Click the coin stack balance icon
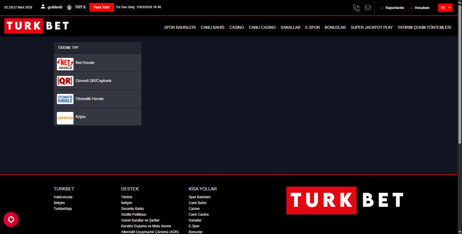 click(69, 7)
